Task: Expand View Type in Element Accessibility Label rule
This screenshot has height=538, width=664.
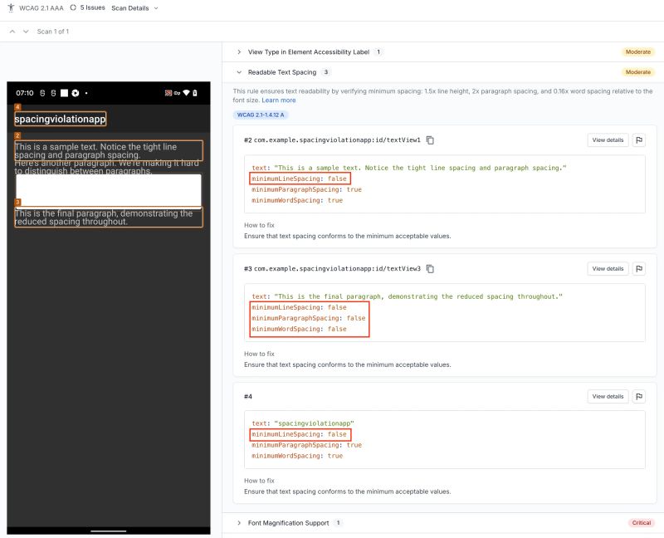Action: pos(237,51)
